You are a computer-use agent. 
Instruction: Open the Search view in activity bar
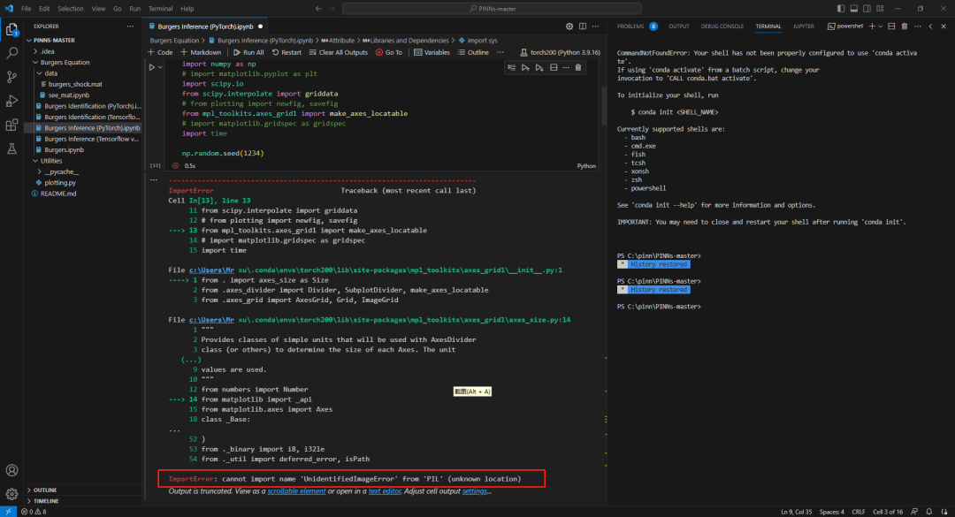coord(11,53)
